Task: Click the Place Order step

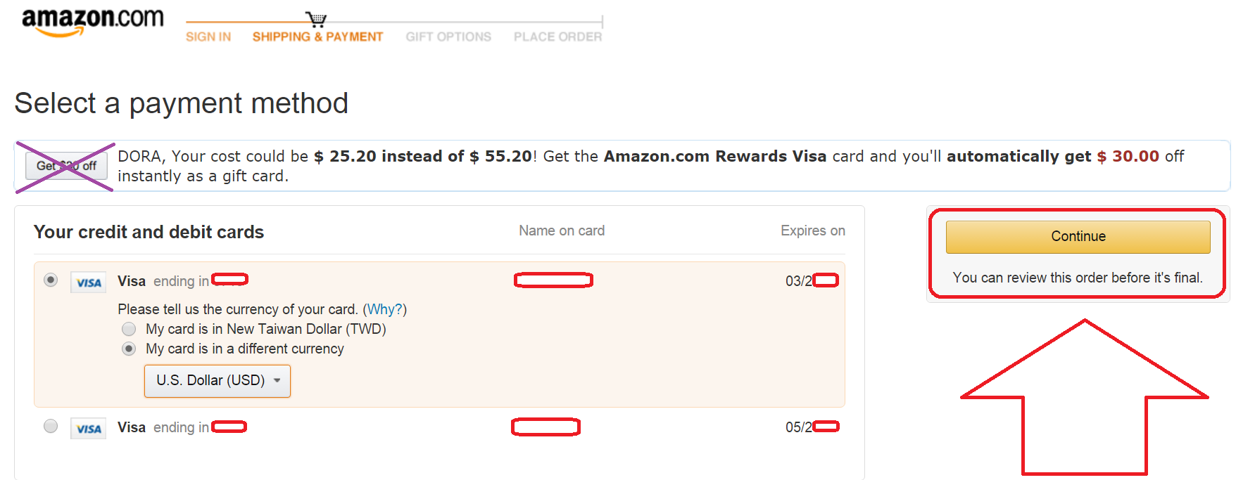Action: 557,37
